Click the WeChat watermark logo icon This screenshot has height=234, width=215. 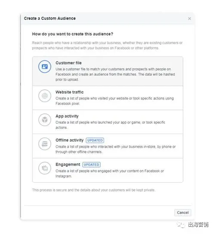click(x=181, y=225)
